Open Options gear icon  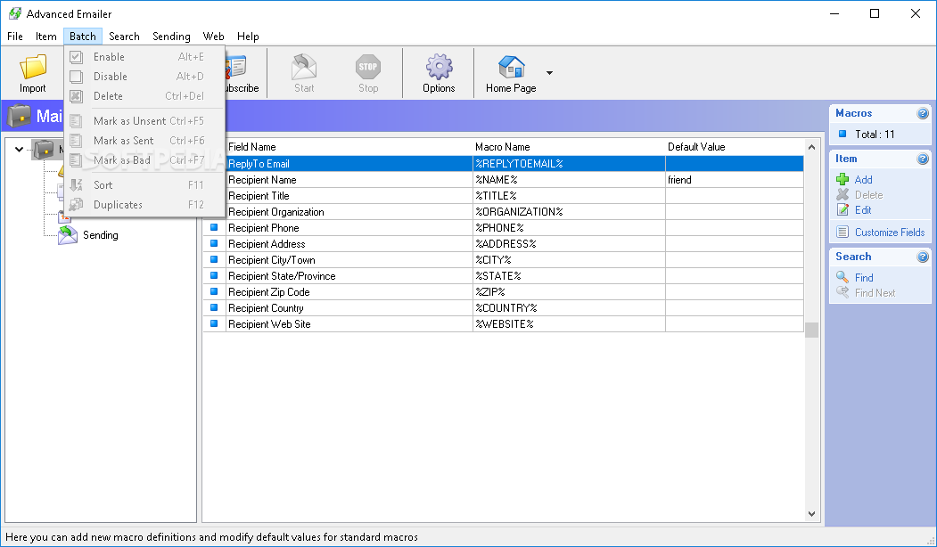440,66
